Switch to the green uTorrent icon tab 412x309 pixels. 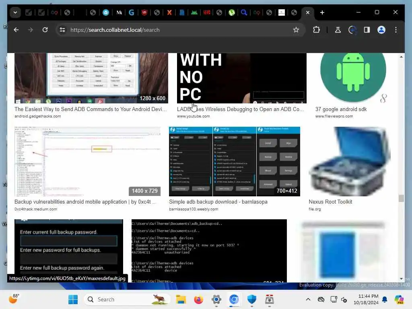[x=231, y=12]
